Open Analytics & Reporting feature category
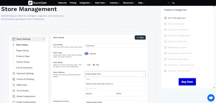 point(178,59)
